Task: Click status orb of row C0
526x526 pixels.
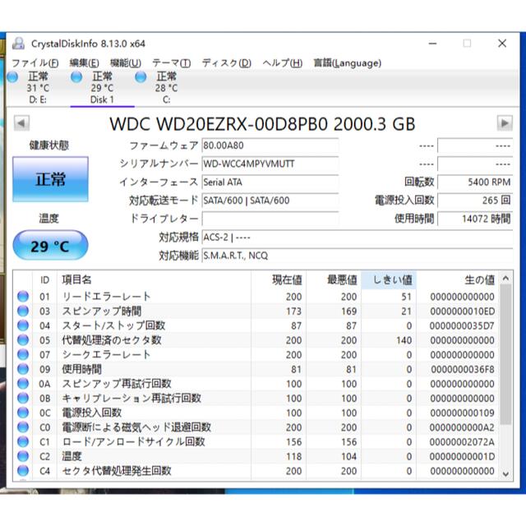Action: [23, 427]
